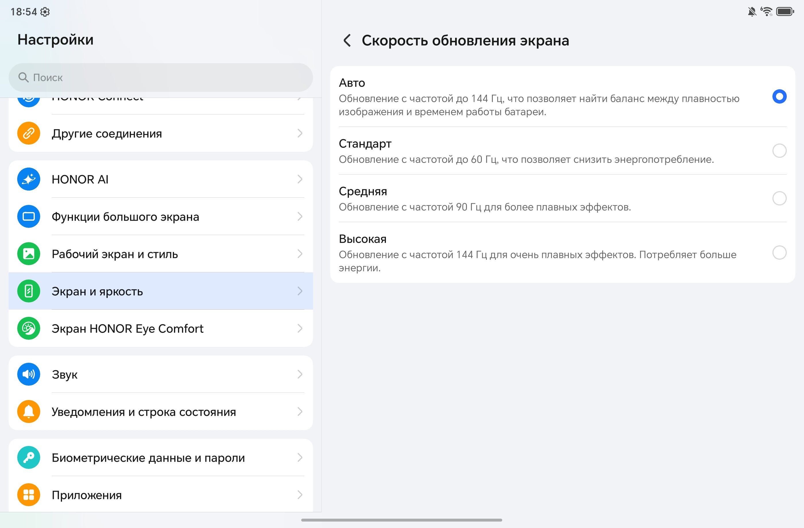This screenshot has height=528, width=804.
Task: Open chevron on HONOR AI row
Action: point(300,179)
